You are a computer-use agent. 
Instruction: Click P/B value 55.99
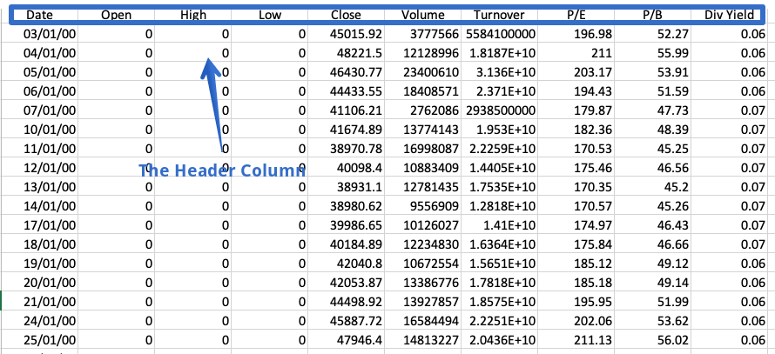[x=652, y=53]
